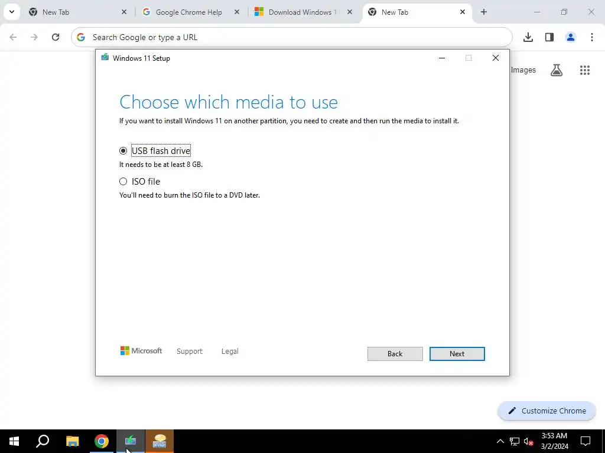Open the Images link on New Tab page
This screenshot has width=605, height=453.
[523, 70]
